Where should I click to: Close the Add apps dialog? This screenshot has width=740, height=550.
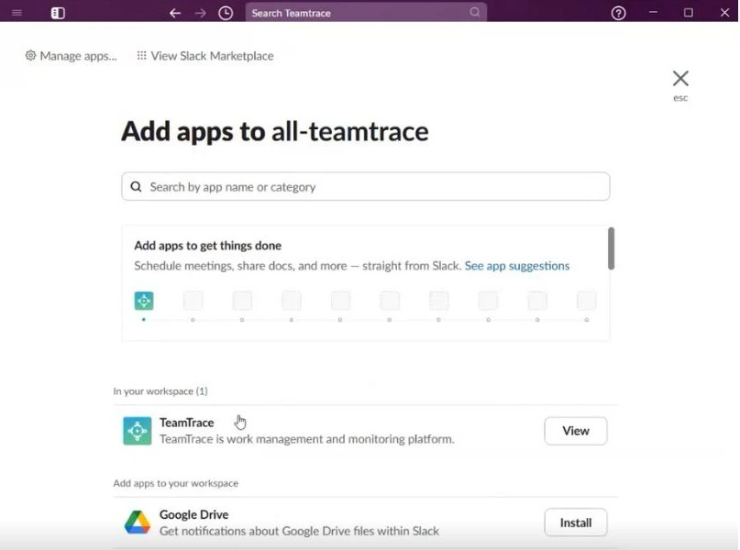tap(680, 78)
